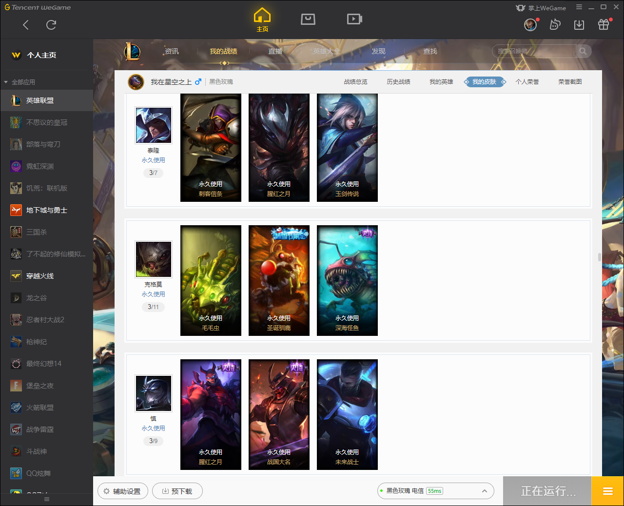The height and width of the screenshot is (506, 624).
Task: Expand the 黑色玫瑰 电信 server dropdown
Action: 435,491
